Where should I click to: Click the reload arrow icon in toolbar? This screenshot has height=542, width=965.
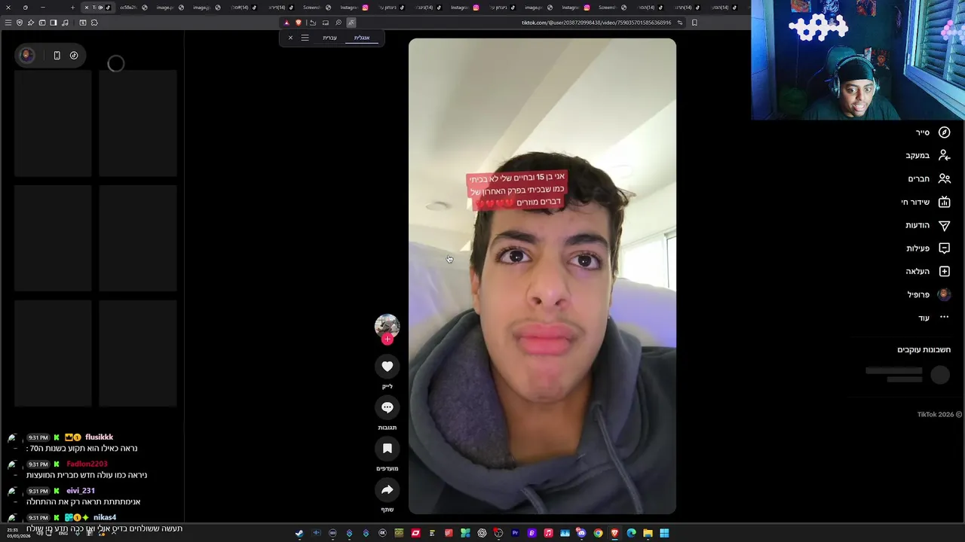click(312, 23)
